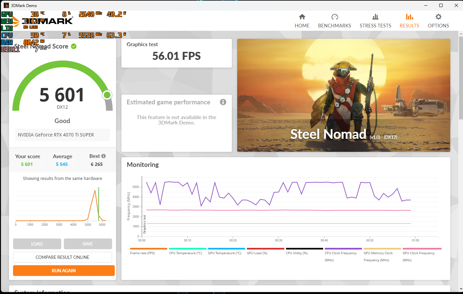Click the Average score value 5 545
The width and height of the screenshot is (463, 294).
(x=62, y=164)
